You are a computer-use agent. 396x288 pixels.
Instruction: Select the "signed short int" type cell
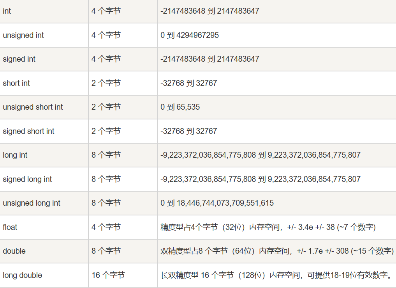(x=28, y=131)
